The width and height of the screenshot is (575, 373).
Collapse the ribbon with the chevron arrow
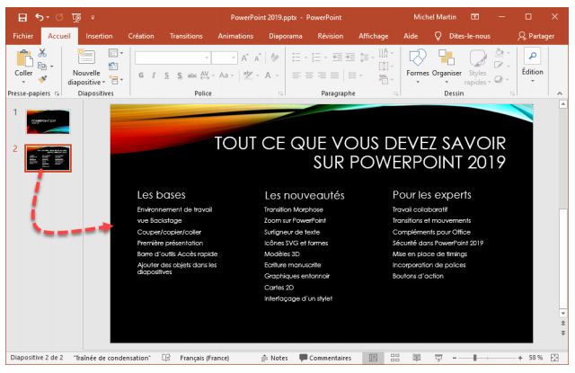[564, 92]
